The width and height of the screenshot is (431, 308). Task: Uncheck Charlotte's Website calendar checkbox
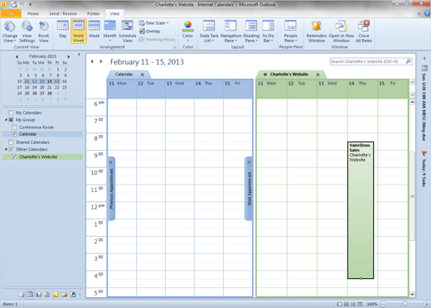click(14, 156)
